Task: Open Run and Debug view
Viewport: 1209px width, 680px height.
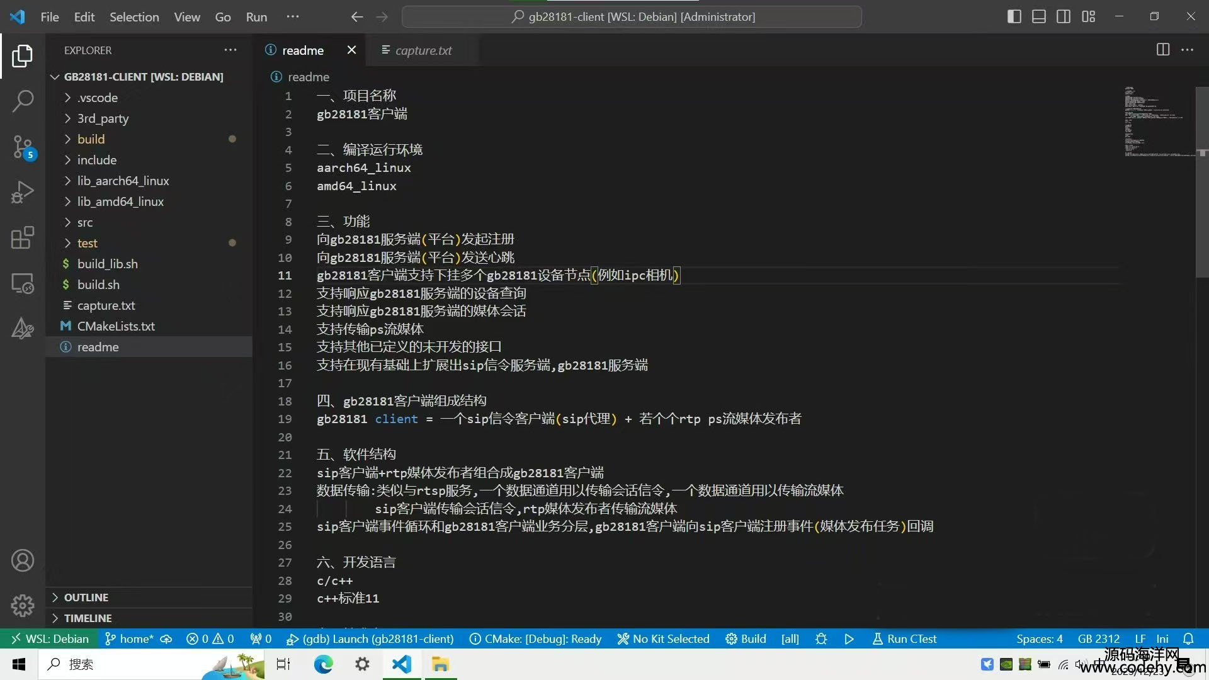Action: 23,192
